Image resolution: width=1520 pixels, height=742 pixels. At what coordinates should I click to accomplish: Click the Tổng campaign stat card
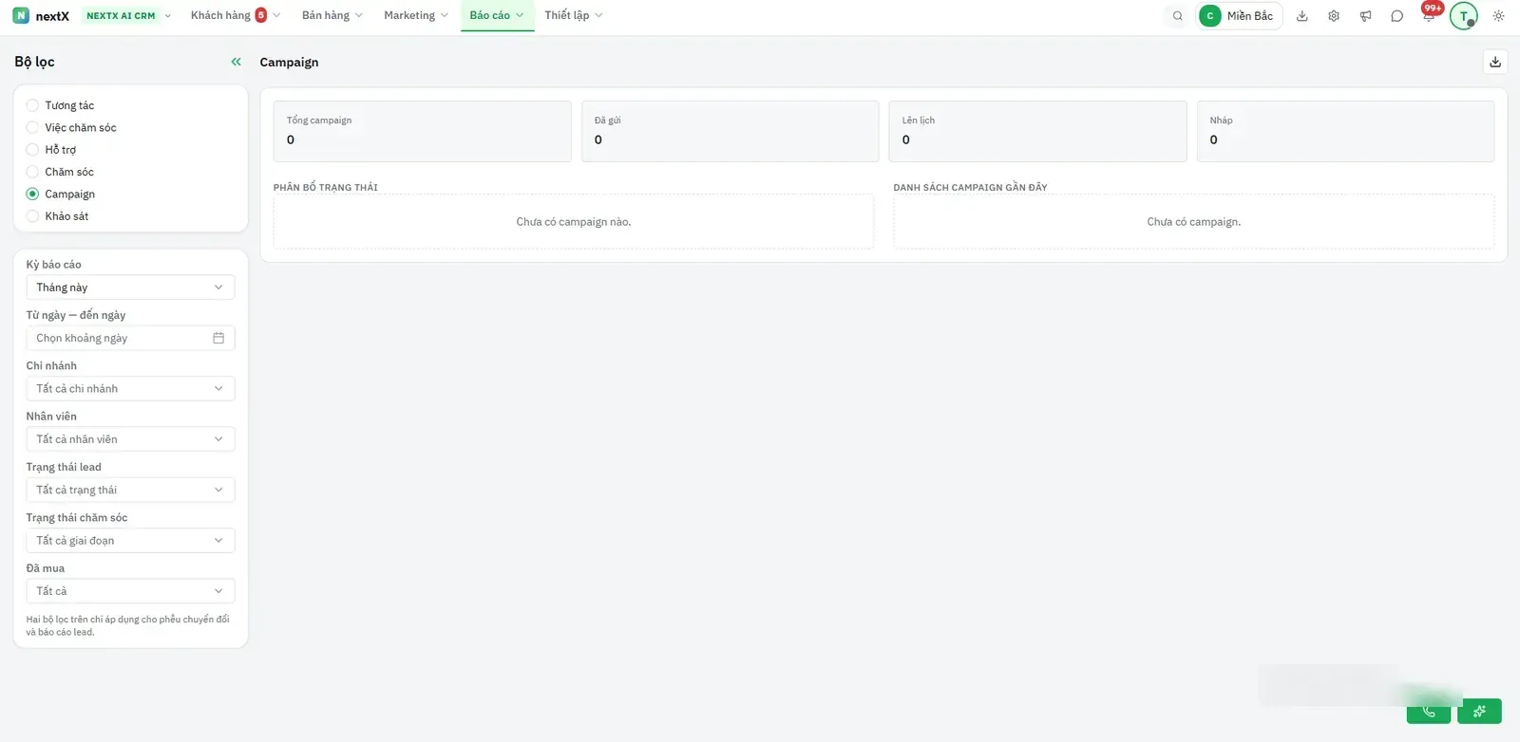tap(423, 131)
